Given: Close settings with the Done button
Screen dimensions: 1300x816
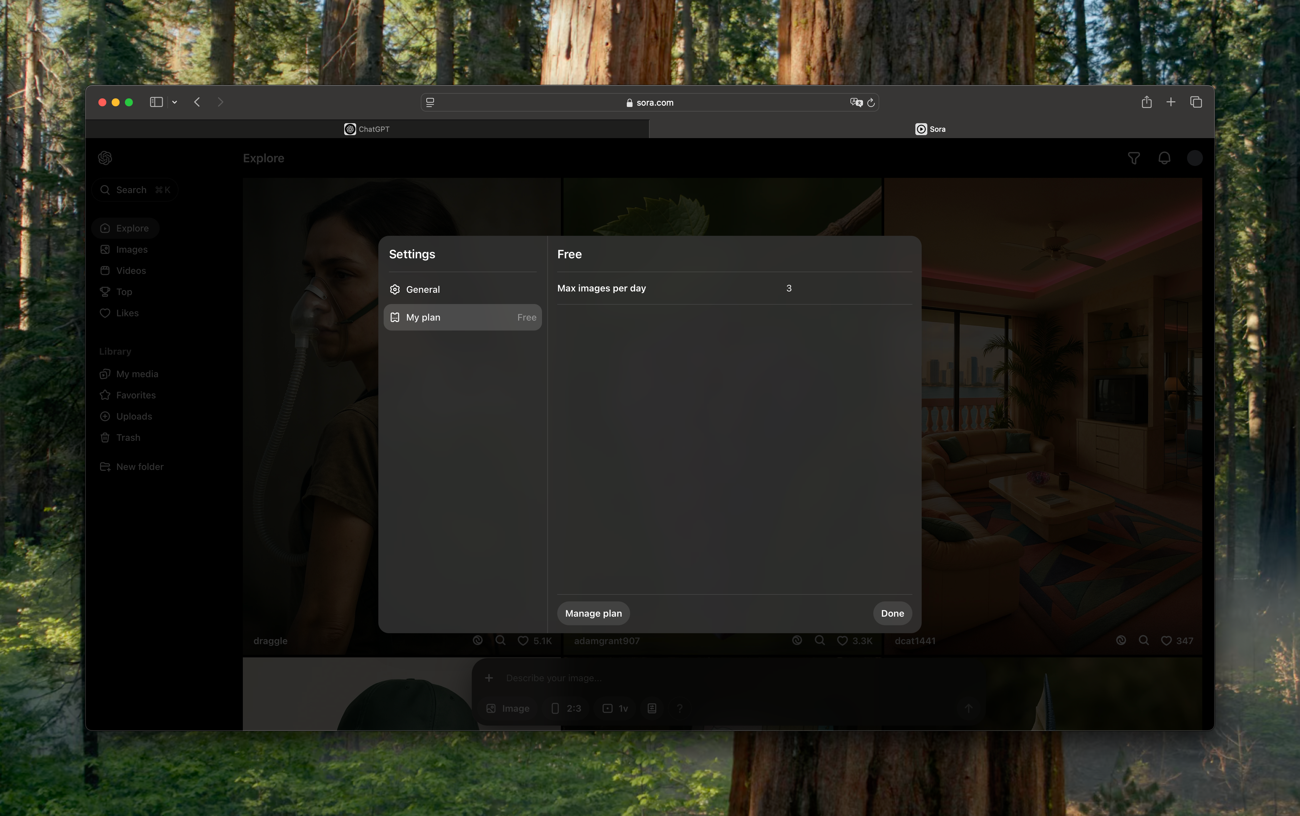Looking at the screenshot, I should click(x=893, y=613).
